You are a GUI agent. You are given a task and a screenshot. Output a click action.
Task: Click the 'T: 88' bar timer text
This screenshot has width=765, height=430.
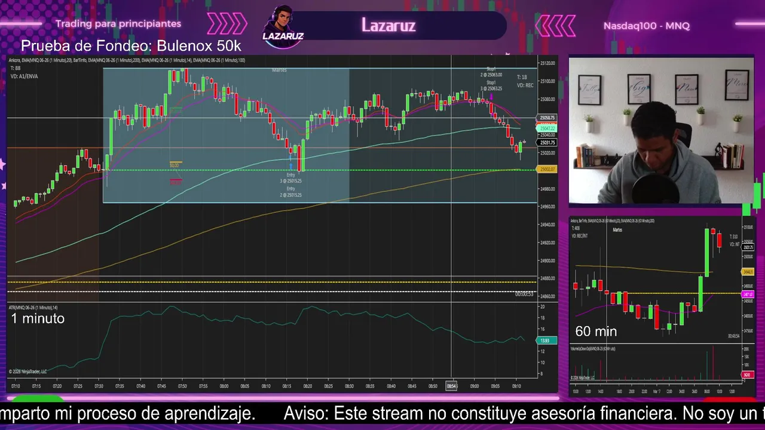[15, 68]
